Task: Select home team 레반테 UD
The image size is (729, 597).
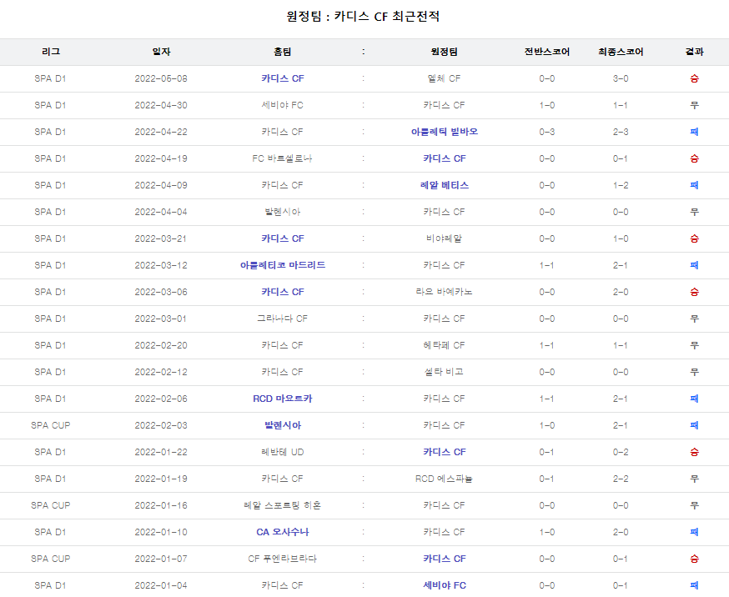Action: click(x=282, y=452)
